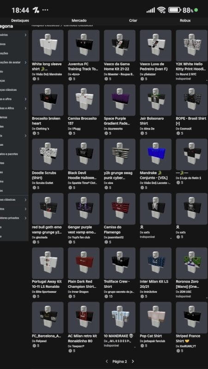Image resolution: width=208 pixels, height=369 pixels.
Task: Open the Destaques tab
Action: tap(20, 20)
